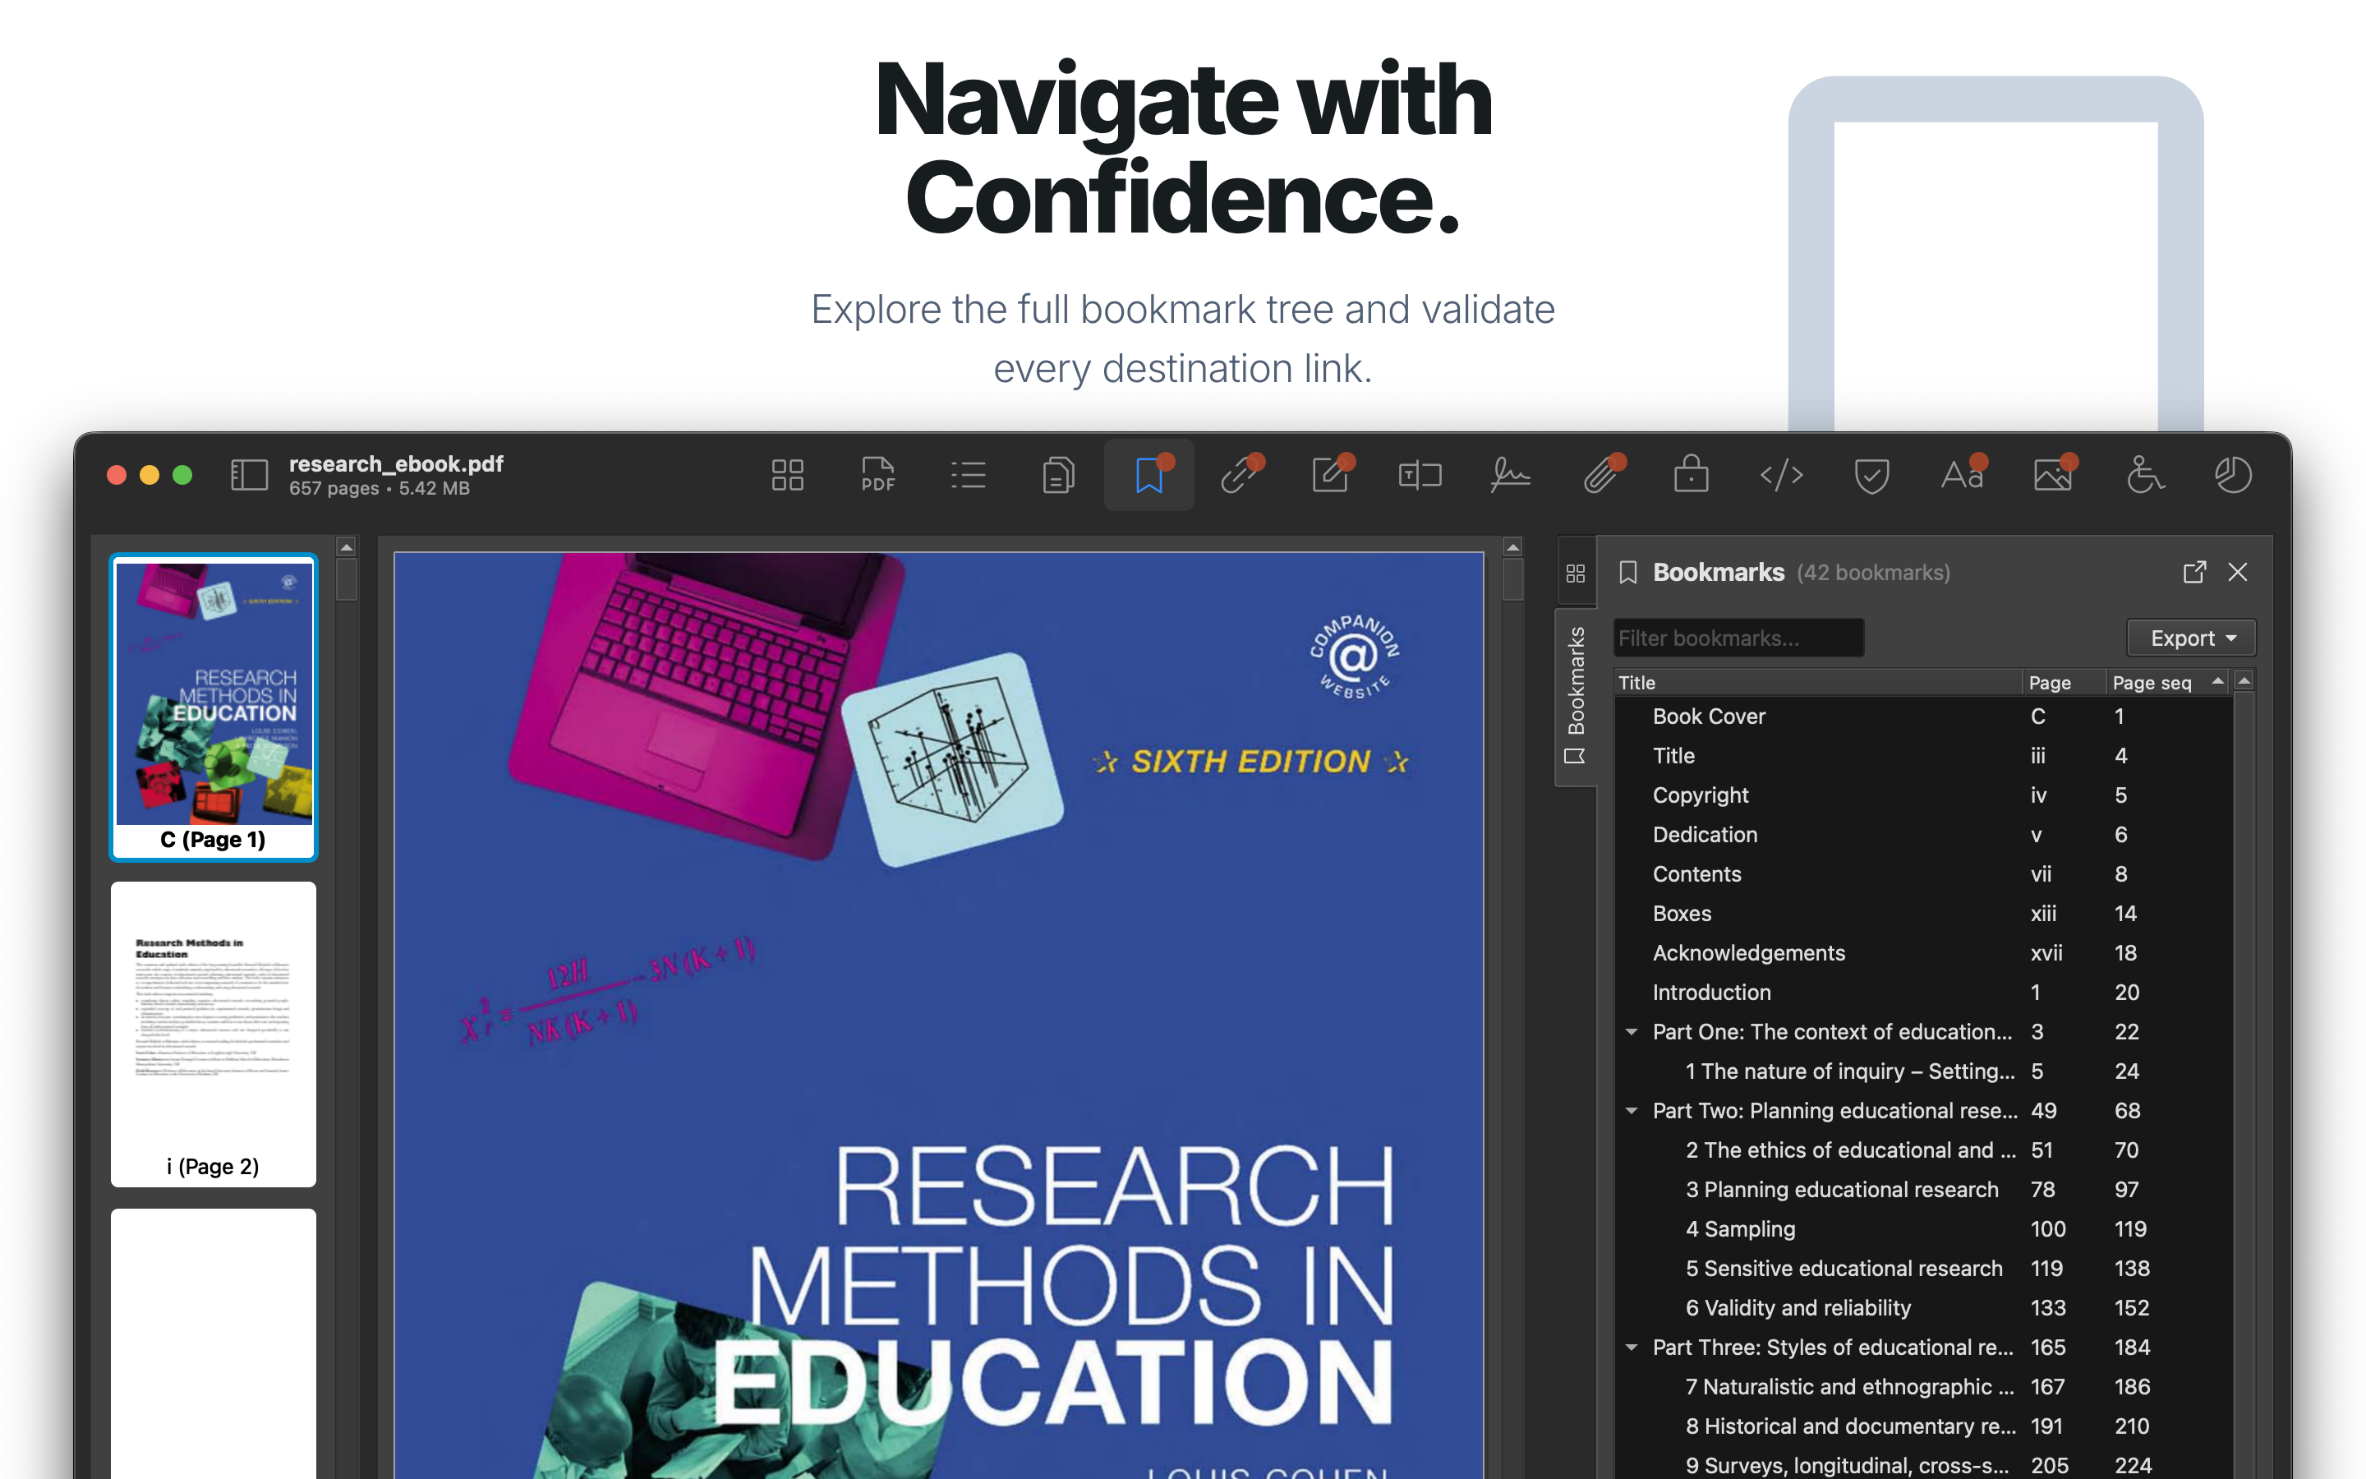The image size is (2366, 1479).
Task: Open the links toolbar icon
Action: 1240,476
